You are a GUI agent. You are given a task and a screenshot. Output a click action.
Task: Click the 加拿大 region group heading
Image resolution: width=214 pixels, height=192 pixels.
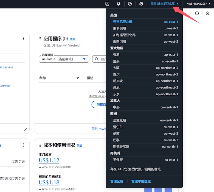[115, 101]
